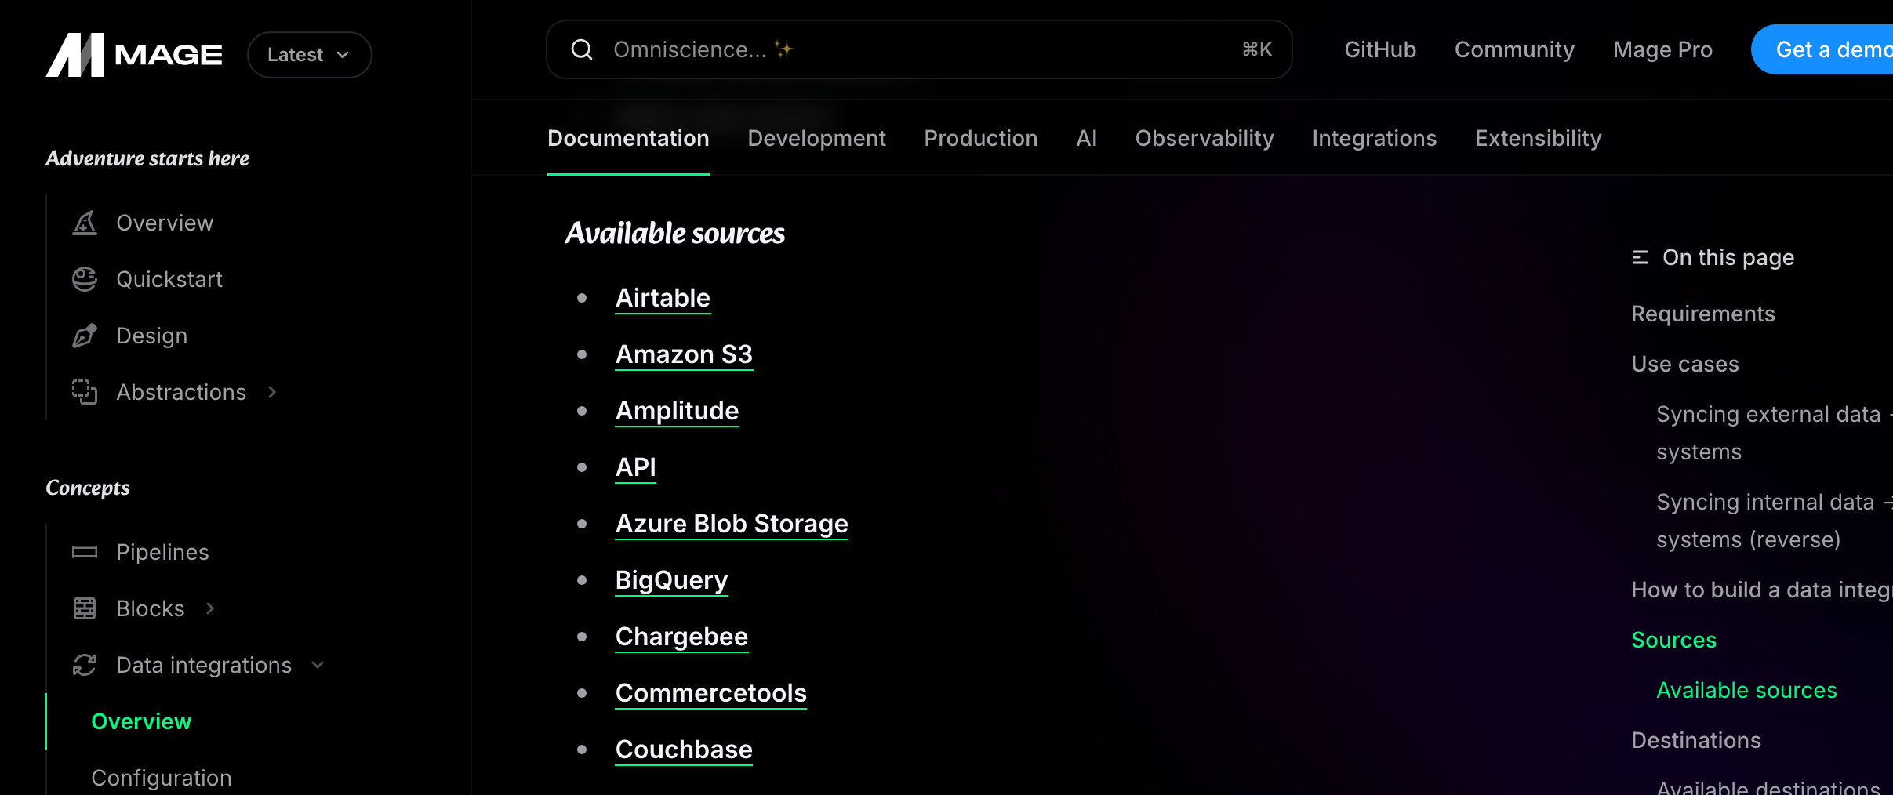The image size is (1893, 795).
Task: Open the Commercetools source link
Action: (710, 693)
